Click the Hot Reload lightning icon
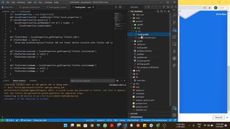Screen dimensions: 230x129 click(164, 7)
